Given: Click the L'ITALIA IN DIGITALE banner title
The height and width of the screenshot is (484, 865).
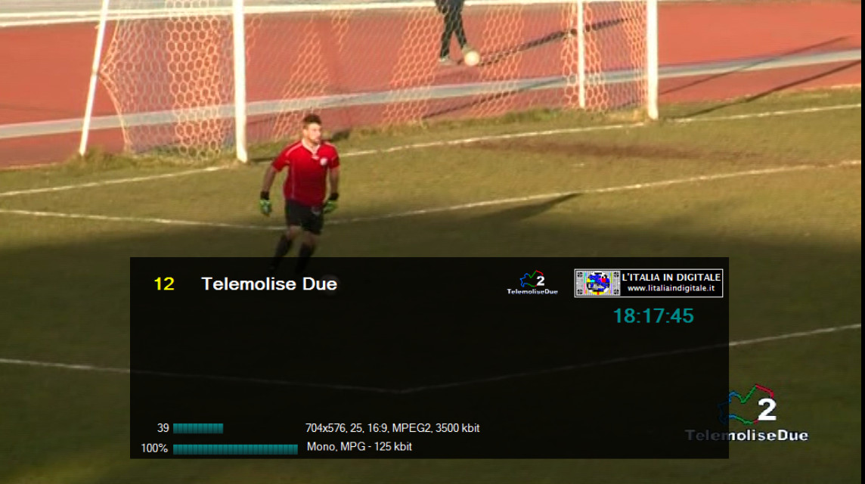Looking at the screenshot, I should click(671, 277).
